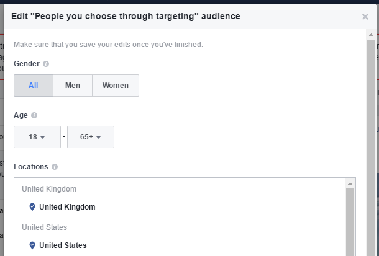Image resolution: width=379 pixels, height=256 pixels.
Task: Click the arrow beside 65+
Action: [x=98, y=137]
